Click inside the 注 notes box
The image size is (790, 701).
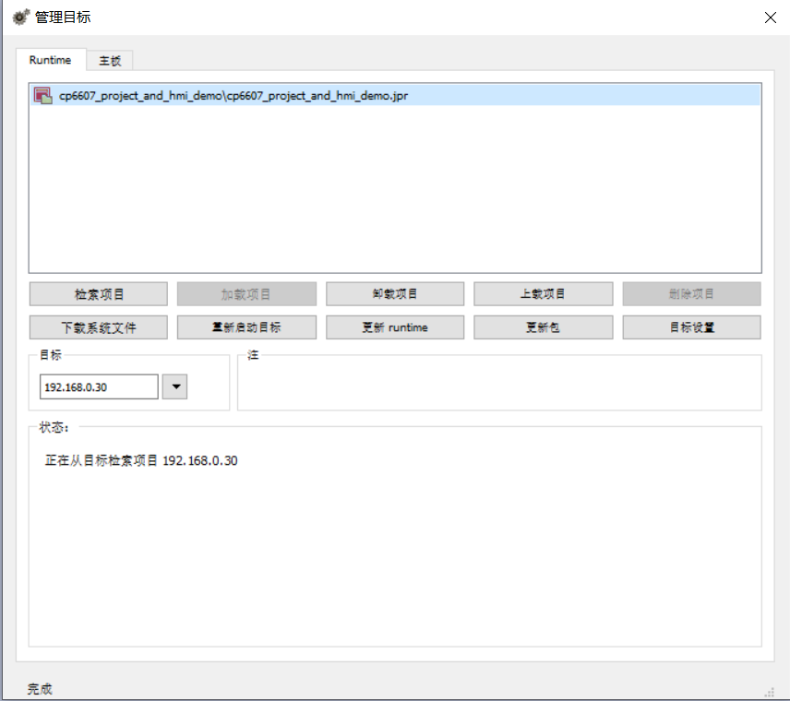(499, 385)
